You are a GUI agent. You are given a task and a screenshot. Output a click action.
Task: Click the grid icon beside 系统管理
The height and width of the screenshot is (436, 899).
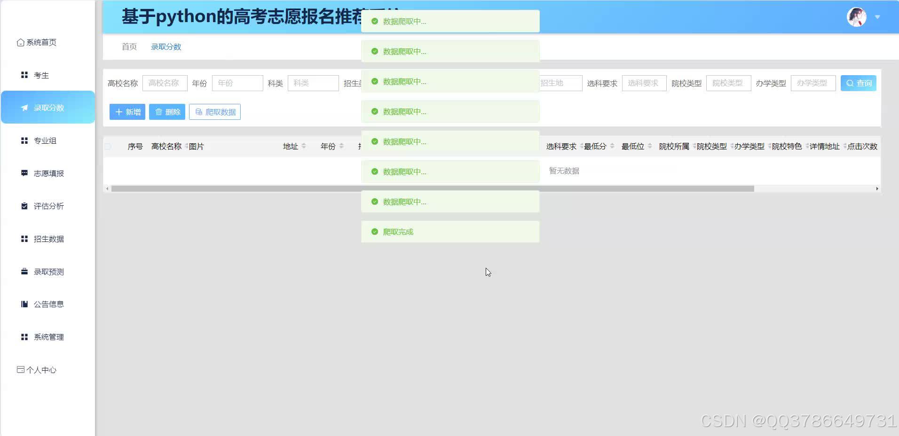tap(24, 337)
